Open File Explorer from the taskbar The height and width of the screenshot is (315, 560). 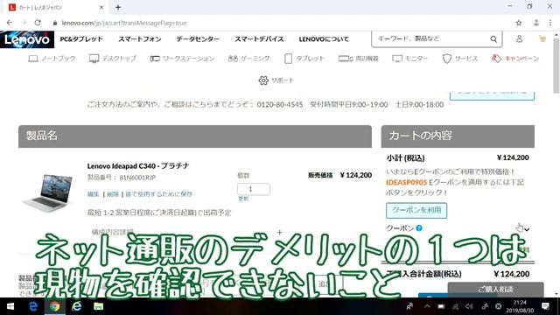click(98, 306)
